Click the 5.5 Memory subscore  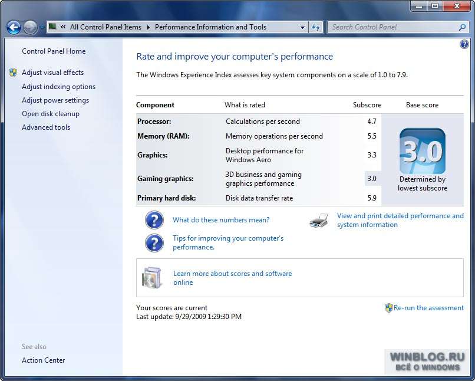372,136
